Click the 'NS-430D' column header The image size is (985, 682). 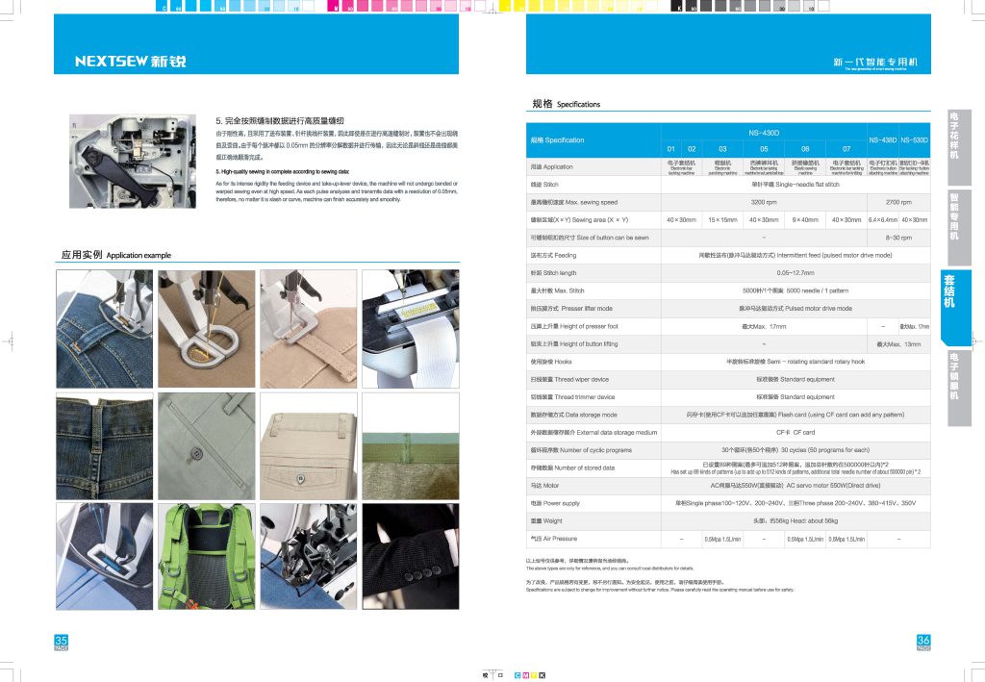(x=763, y=133)
